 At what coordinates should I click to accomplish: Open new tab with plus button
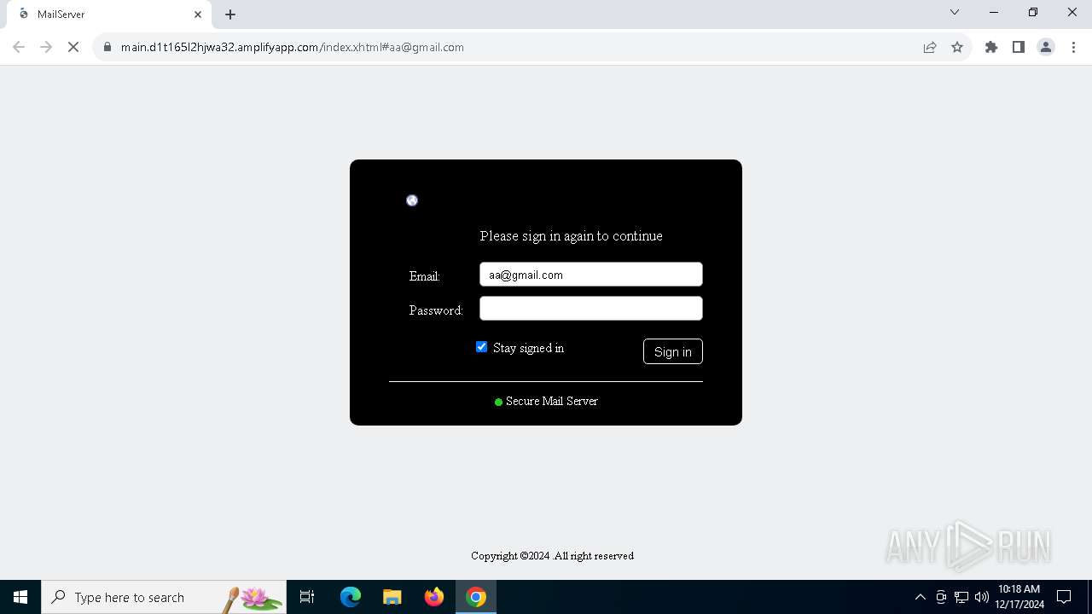coord(230,14)
